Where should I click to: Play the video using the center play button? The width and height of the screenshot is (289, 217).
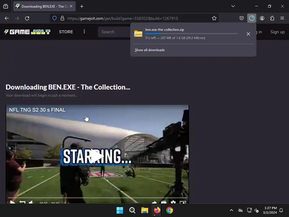(x=97, y=157)
